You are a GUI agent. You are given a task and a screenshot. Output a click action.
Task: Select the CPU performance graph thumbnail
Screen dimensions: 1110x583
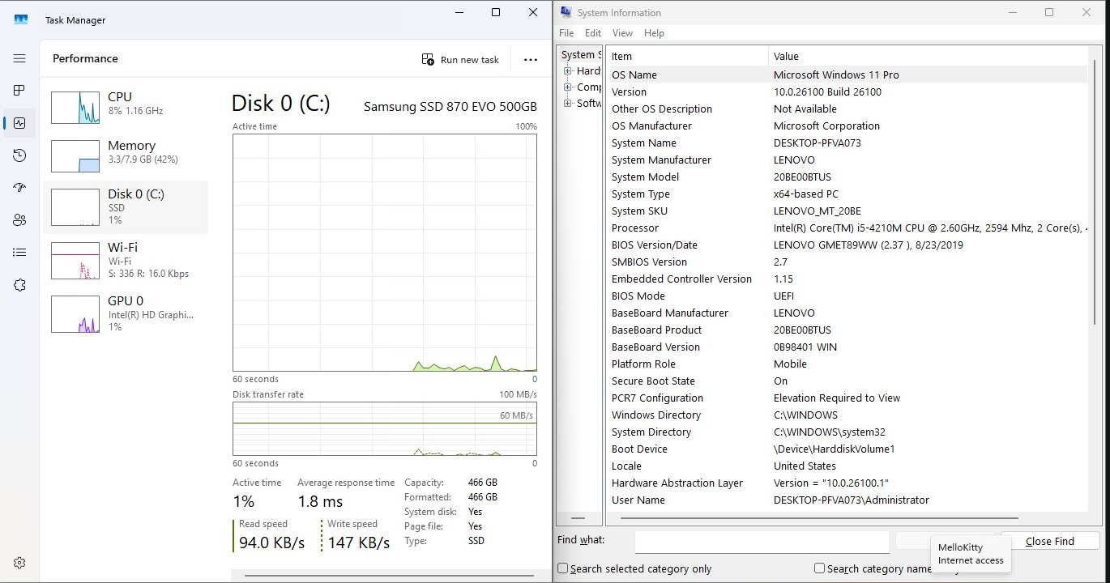click(75, 107)
